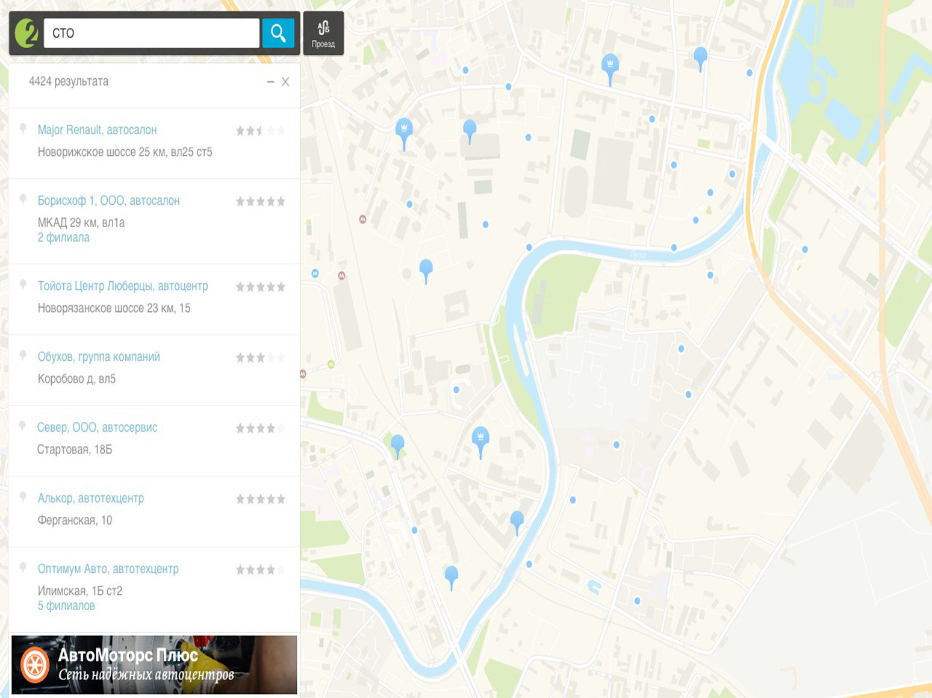Open Север, ООО, автосервис listing
Screen dimensions: 932x698
click(97, 428)
